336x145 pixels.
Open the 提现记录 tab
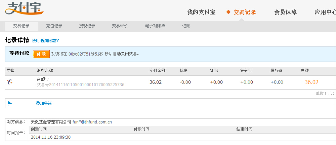tap(87, 26)
